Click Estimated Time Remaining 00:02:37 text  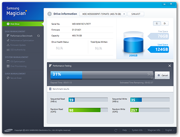[136, 83]
